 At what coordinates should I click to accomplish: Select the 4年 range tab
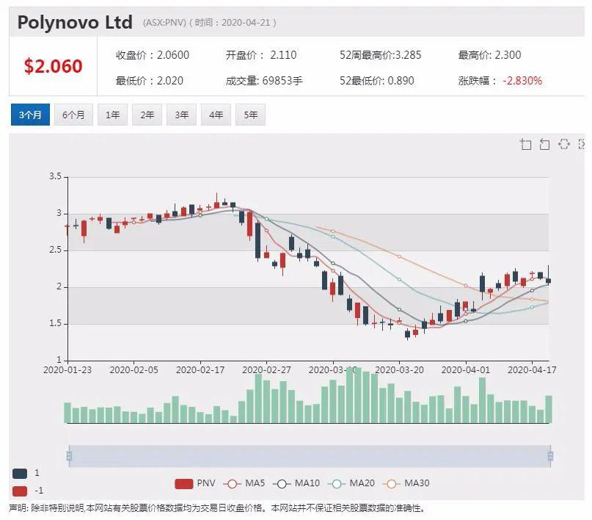coord(216,115)
